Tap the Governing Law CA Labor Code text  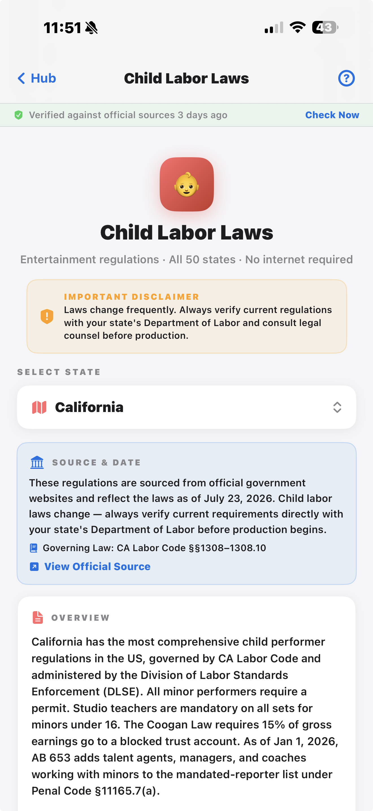click(154, 548)
